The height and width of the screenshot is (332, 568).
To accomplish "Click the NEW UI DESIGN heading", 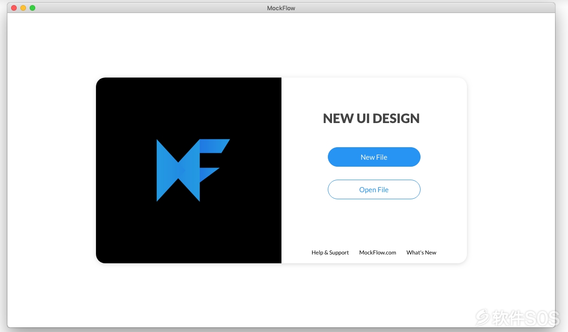I will pos(371,118).
